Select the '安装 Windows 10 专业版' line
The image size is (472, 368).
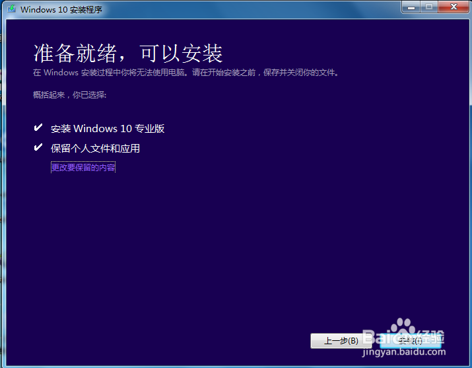click(x=108, y=129)
